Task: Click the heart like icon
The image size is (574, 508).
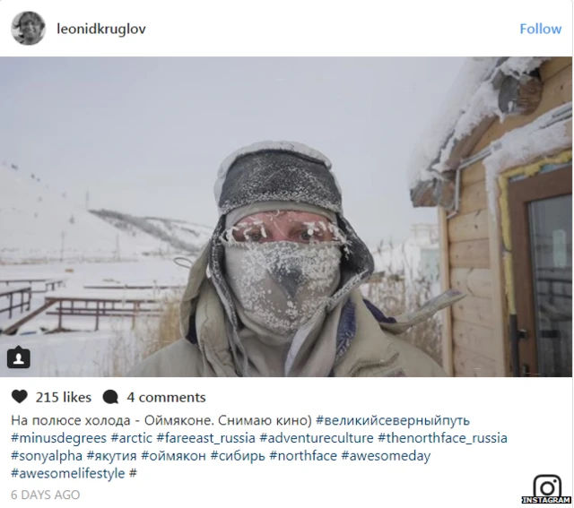Action: coord(20,397)
